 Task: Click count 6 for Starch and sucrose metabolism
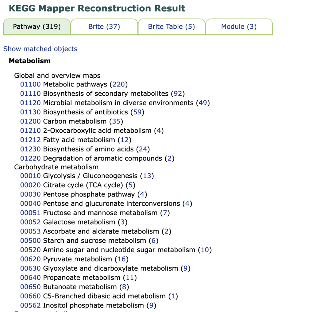click(153, 241)
